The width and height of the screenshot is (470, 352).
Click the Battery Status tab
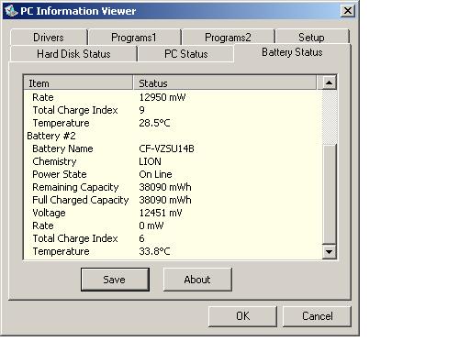(x=292, y=52)
